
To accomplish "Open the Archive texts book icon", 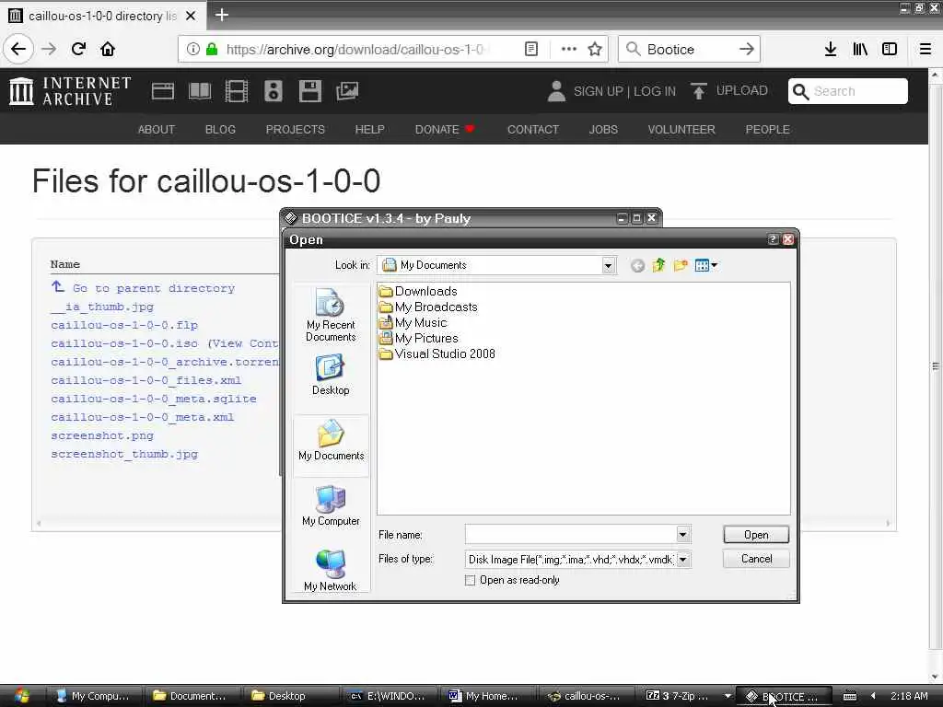I will [x=200, y=91].
